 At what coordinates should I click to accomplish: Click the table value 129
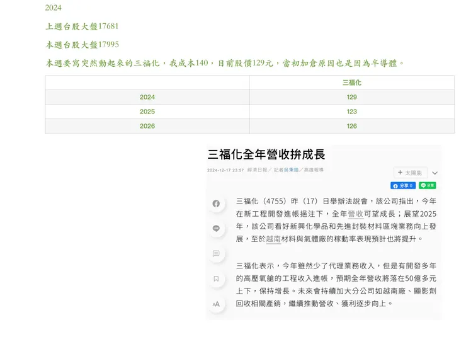pos(352,97)
